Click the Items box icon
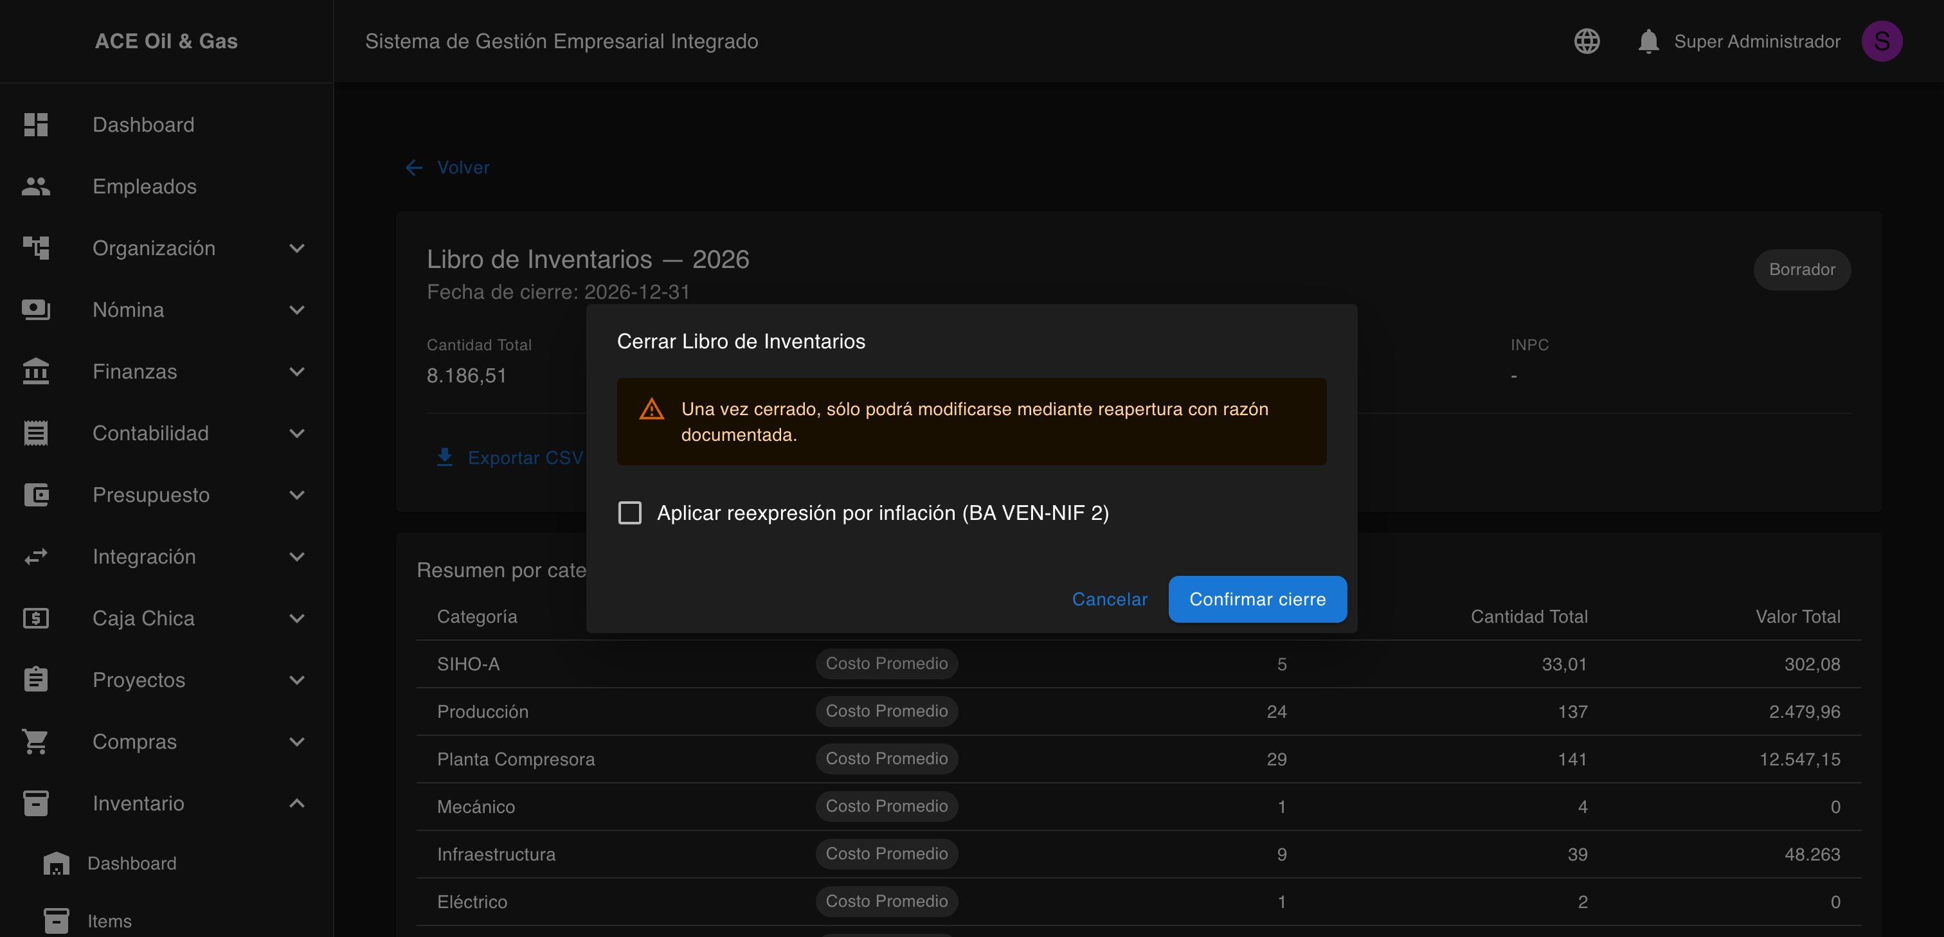This screenshot has height=937, width=1944. point(56,921)
